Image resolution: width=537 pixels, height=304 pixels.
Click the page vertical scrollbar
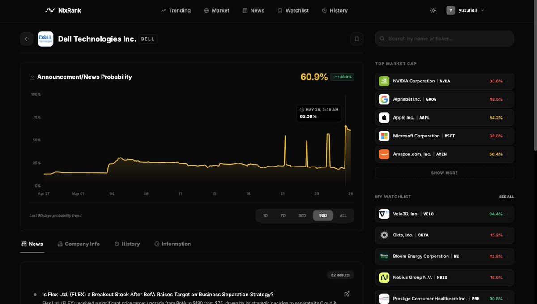(535, 76)
